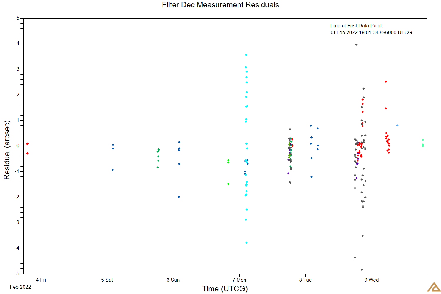441x294 pixels.
Task: Select the lowest gray point near -4.9 arcsec
Action: (361, 269)
